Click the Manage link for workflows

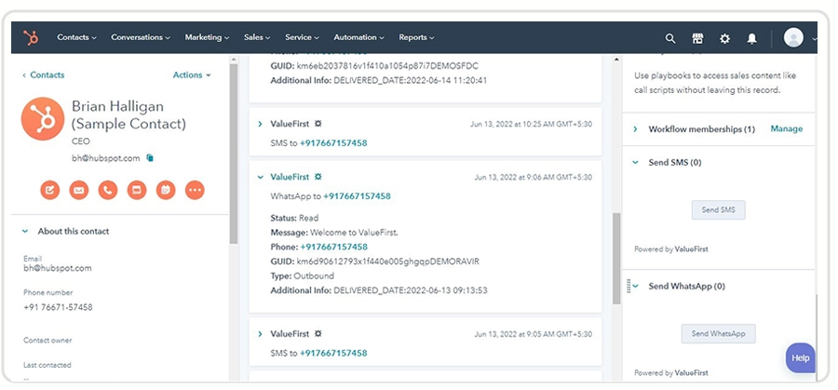(786, 128)
